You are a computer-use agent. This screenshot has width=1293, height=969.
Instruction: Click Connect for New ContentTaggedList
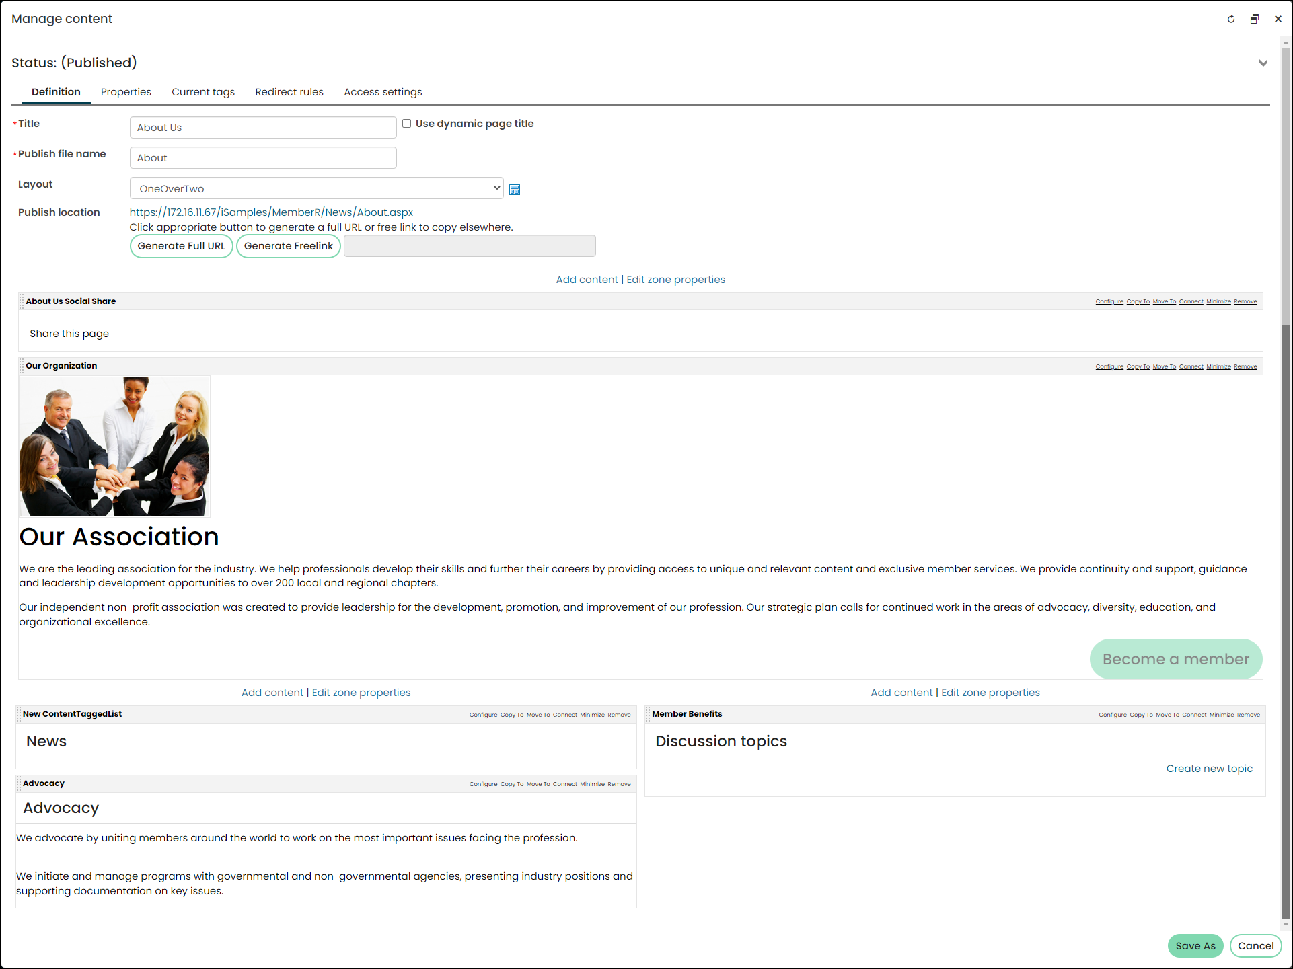click(565, 715)
